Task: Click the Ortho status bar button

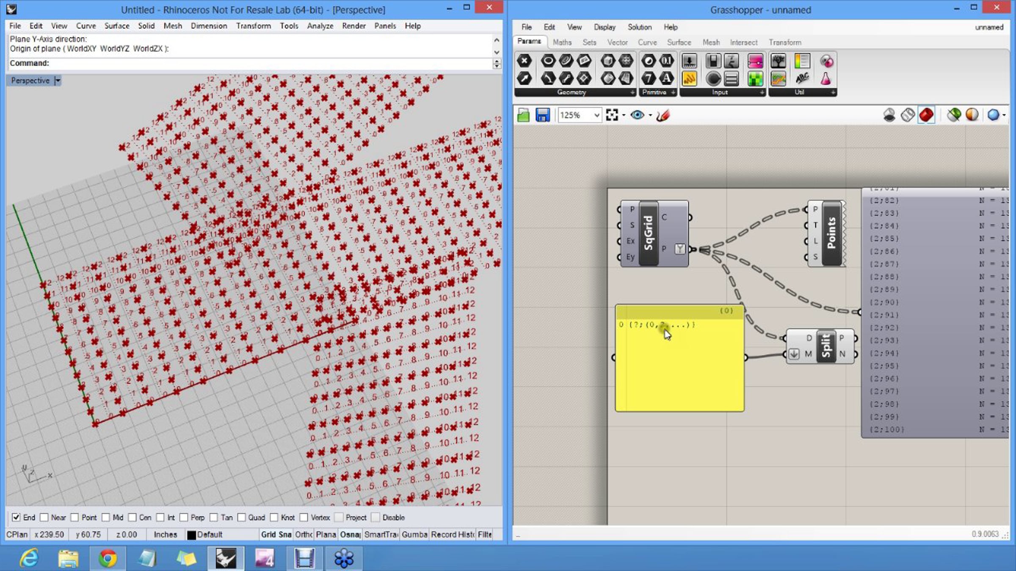Action: (x=304, y=535)
